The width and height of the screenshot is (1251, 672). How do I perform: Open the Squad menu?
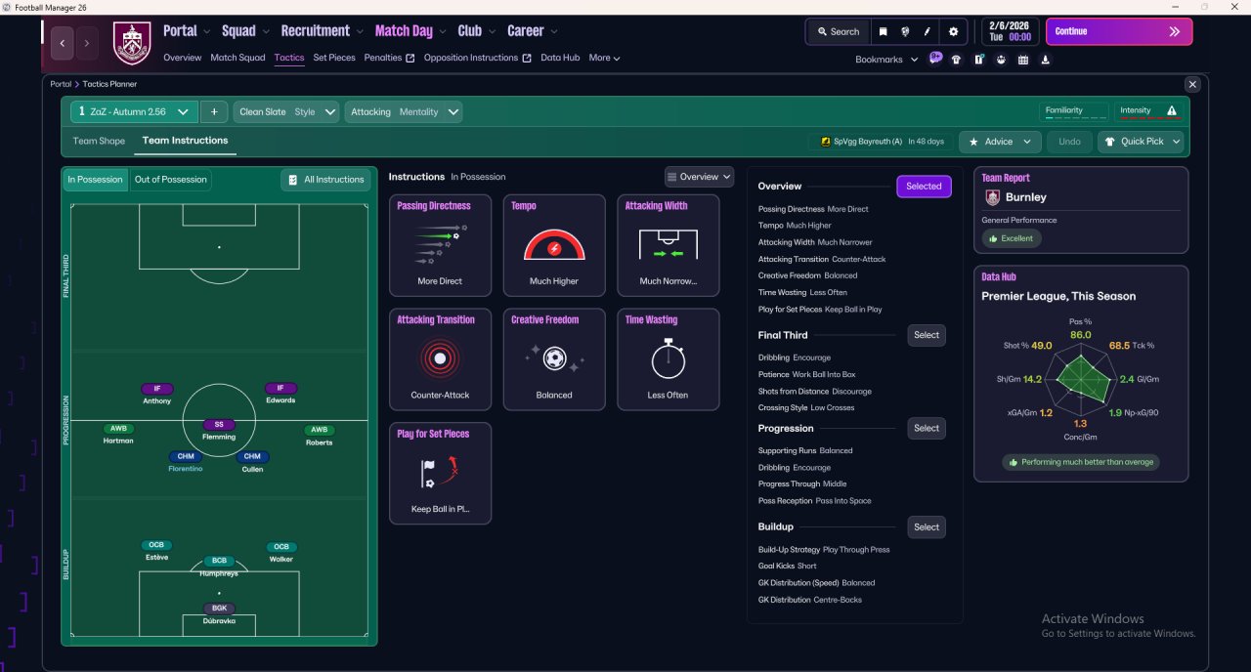pos(244,31)
